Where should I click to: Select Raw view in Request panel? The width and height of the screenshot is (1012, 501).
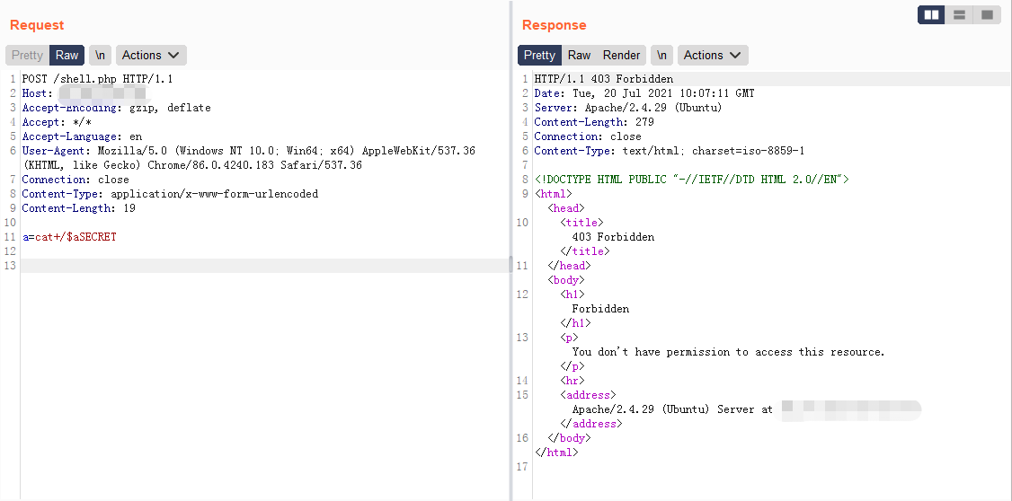click(x=67, y=56)
